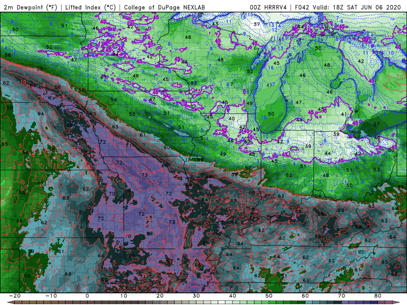Click the "Lifted Index (°C)" header label
The height and width of the screenshot is (305, 407).
click(x=91, y=7)
